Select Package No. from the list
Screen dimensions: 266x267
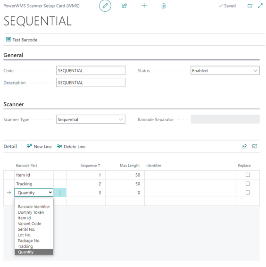coord(33,241)
